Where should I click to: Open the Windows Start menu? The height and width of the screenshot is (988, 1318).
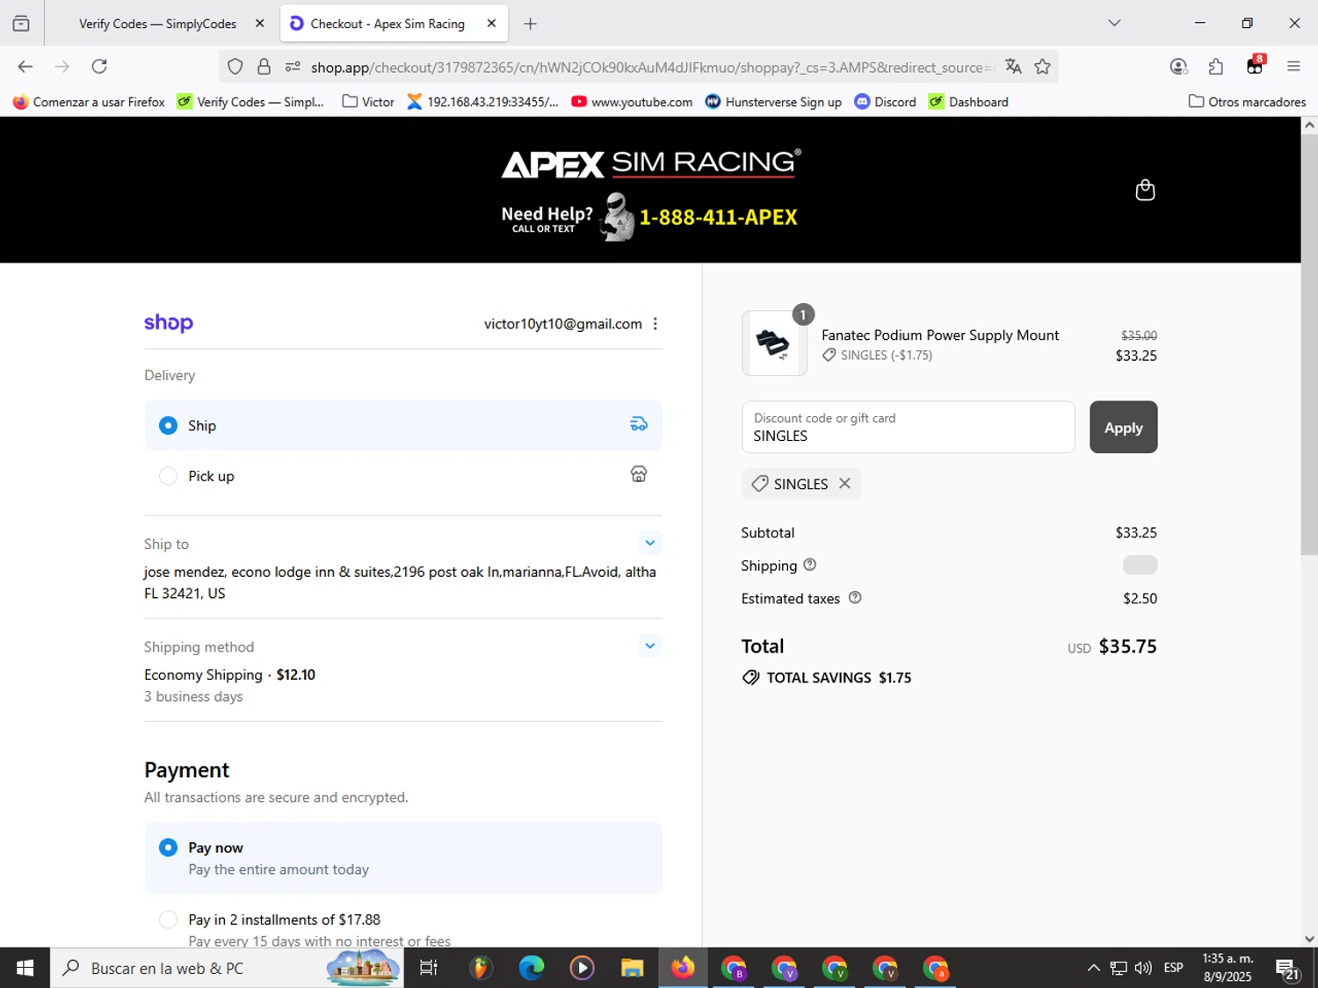25,968
